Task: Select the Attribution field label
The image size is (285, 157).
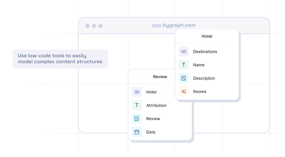Action: pos(156,105)
